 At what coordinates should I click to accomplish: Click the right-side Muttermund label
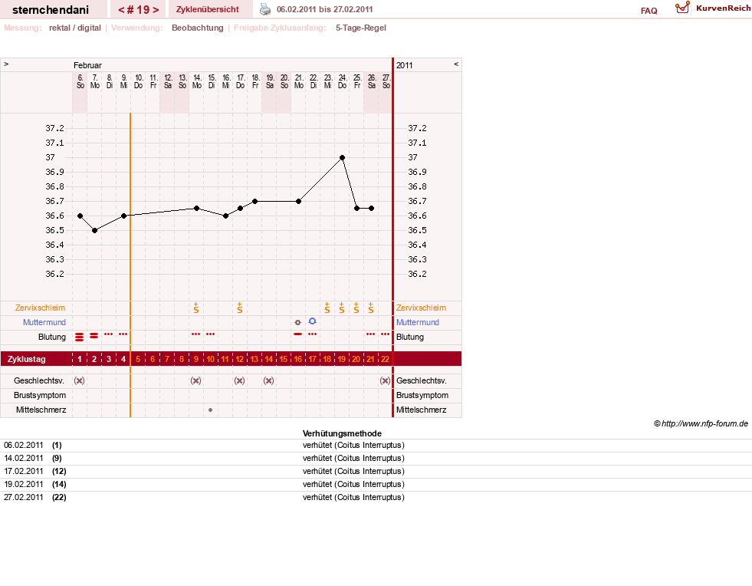417,322
